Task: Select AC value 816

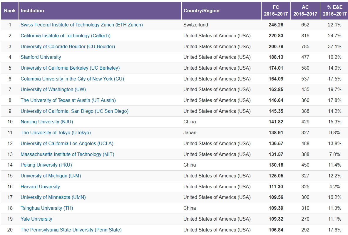Action: point(305,36)
